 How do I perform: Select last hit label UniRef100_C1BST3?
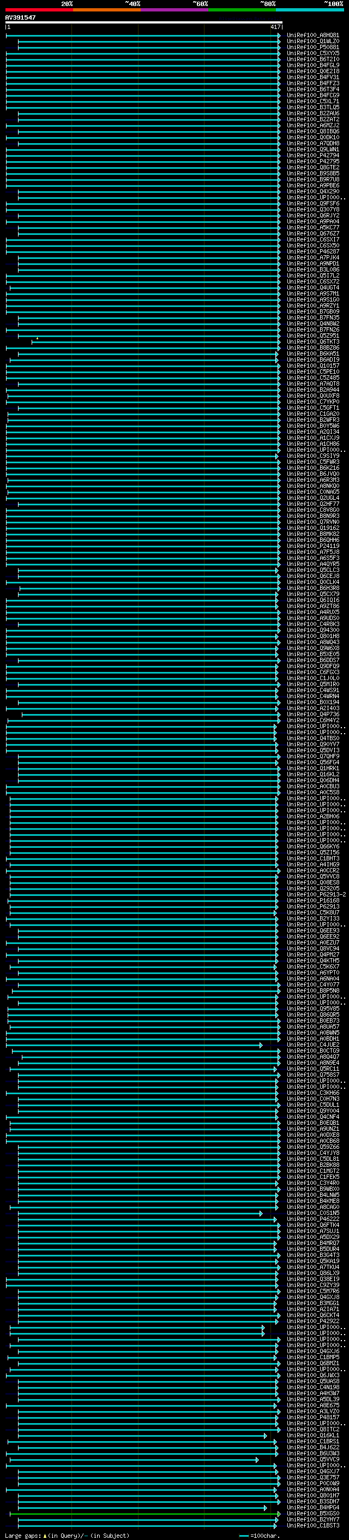[312, 1526]
